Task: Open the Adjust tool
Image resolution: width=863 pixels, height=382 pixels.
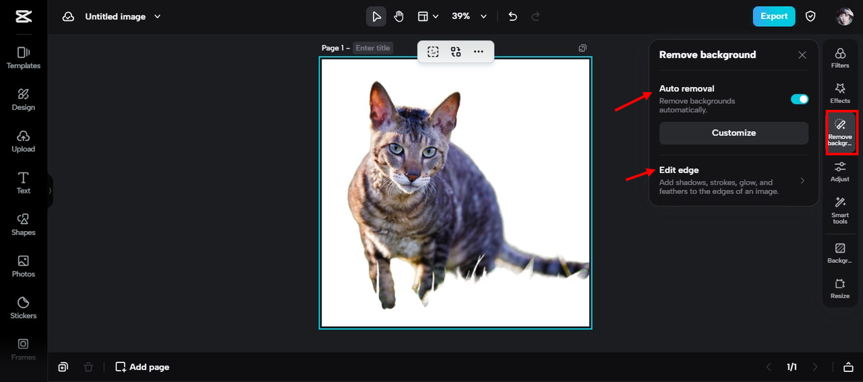Action: pos(840,172)
